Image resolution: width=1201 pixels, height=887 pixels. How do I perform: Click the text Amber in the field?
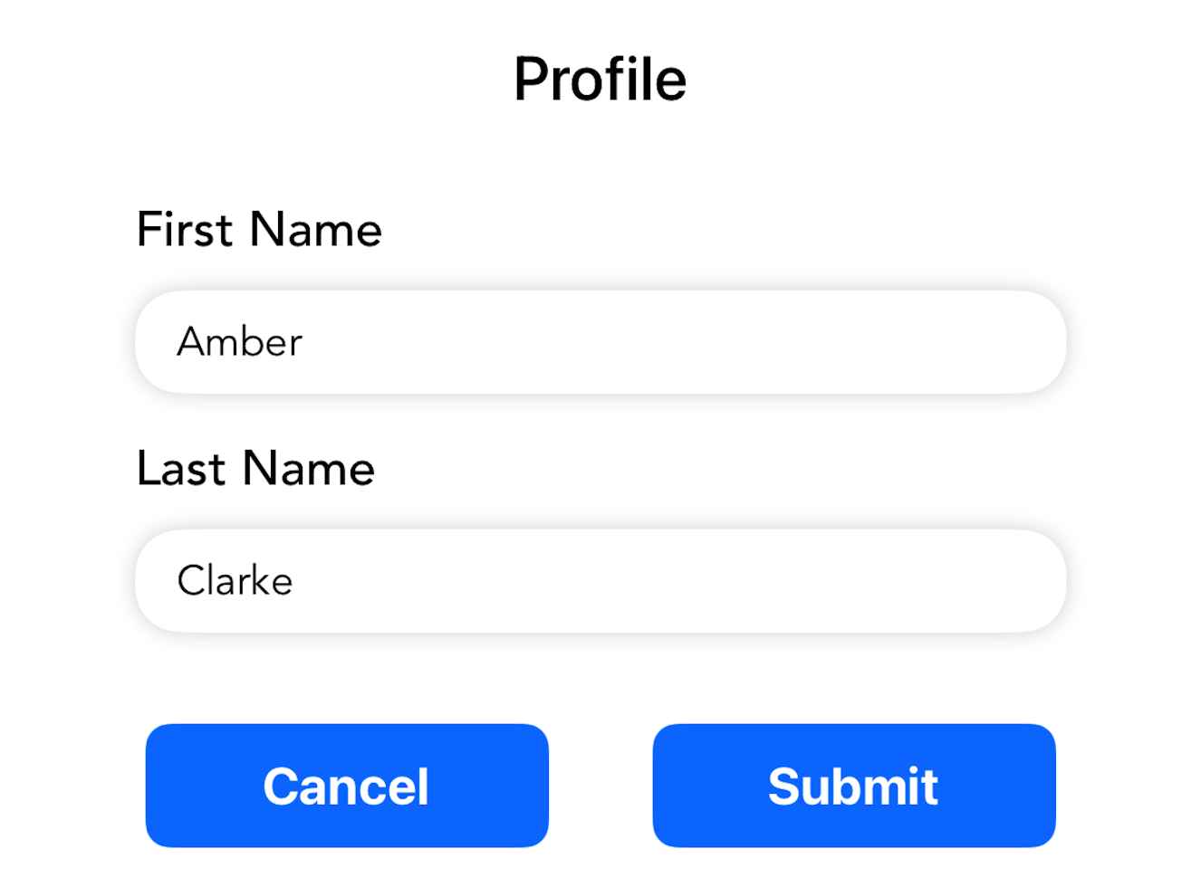[x=239, y=342]
